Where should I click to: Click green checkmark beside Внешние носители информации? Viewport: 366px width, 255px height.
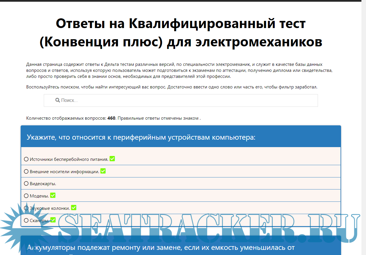103,171
